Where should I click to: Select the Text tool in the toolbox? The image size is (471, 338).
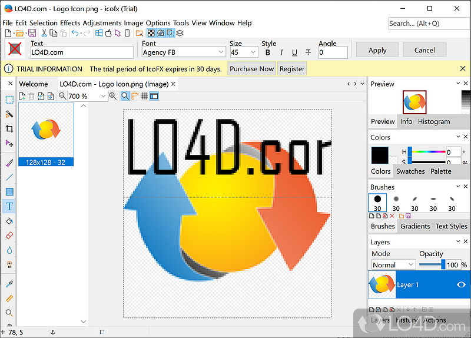[x=9, y=207]
